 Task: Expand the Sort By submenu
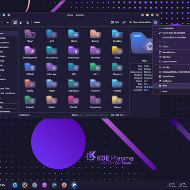tap(171, 67)
